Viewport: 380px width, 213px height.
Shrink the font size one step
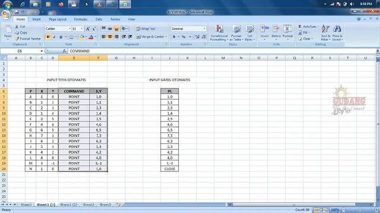pos(94,29)
